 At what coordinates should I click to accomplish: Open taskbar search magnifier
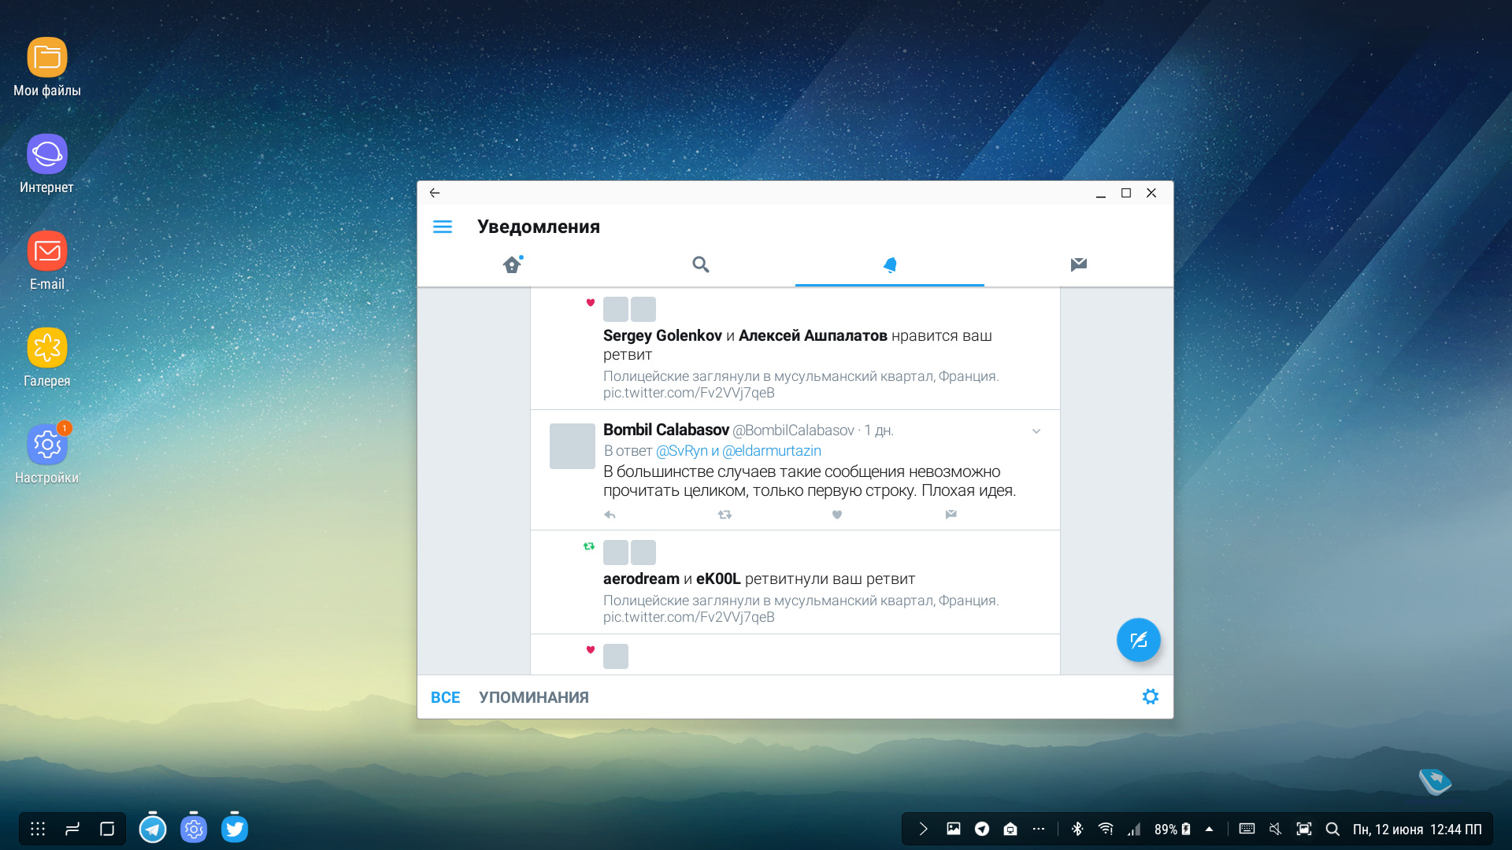click(x=1332, y=829)
